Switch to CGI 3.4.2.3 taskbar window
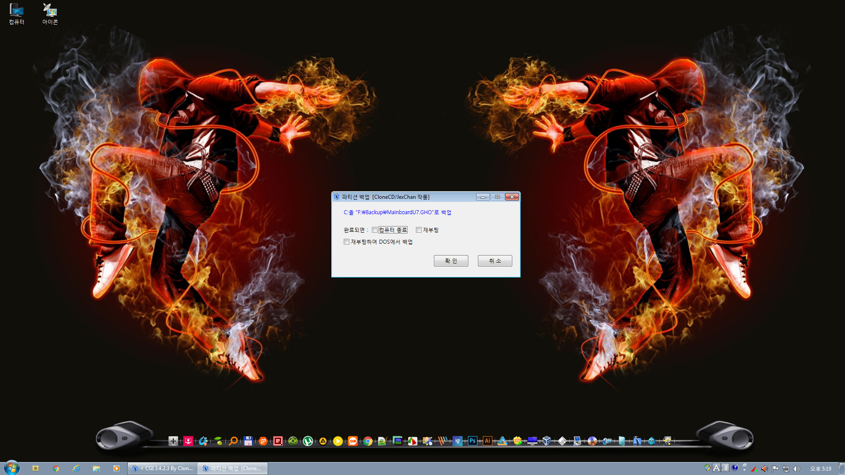Viewport: 845px width, 475px height. [x=162, y=468]
